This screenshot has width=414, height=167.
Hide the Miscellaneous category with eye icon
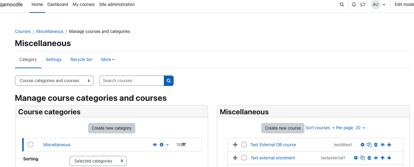click(155, 144)
